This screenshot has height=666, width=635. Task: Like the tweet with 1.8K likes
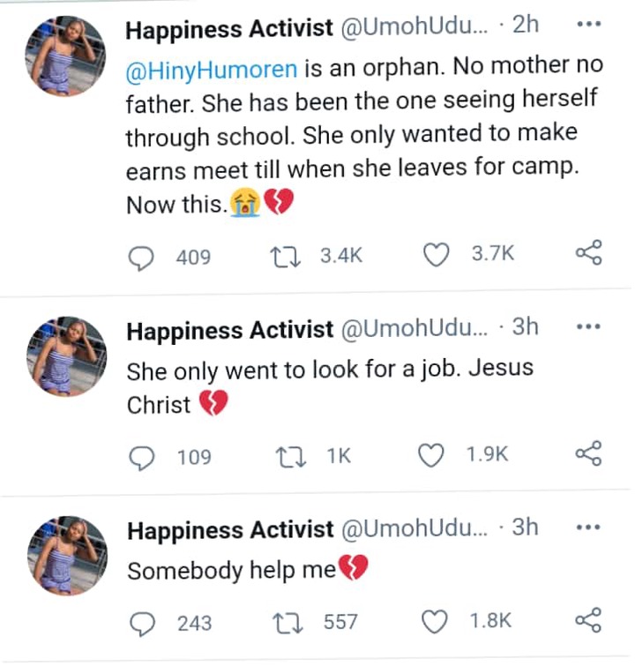click(434, 621)
